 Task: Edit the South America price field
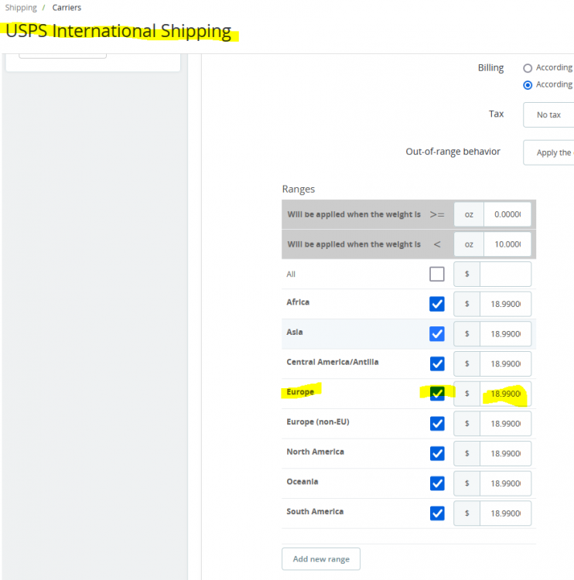(505, 513)
